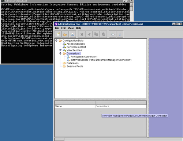This screenshot has width=183, height=141.
Task: Click the console window vertical scrollbar thumb
Action: (131, 9)
